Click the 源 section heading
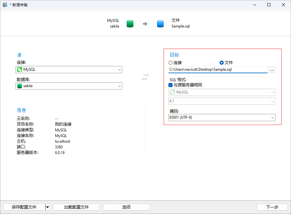 click(19, 55)
